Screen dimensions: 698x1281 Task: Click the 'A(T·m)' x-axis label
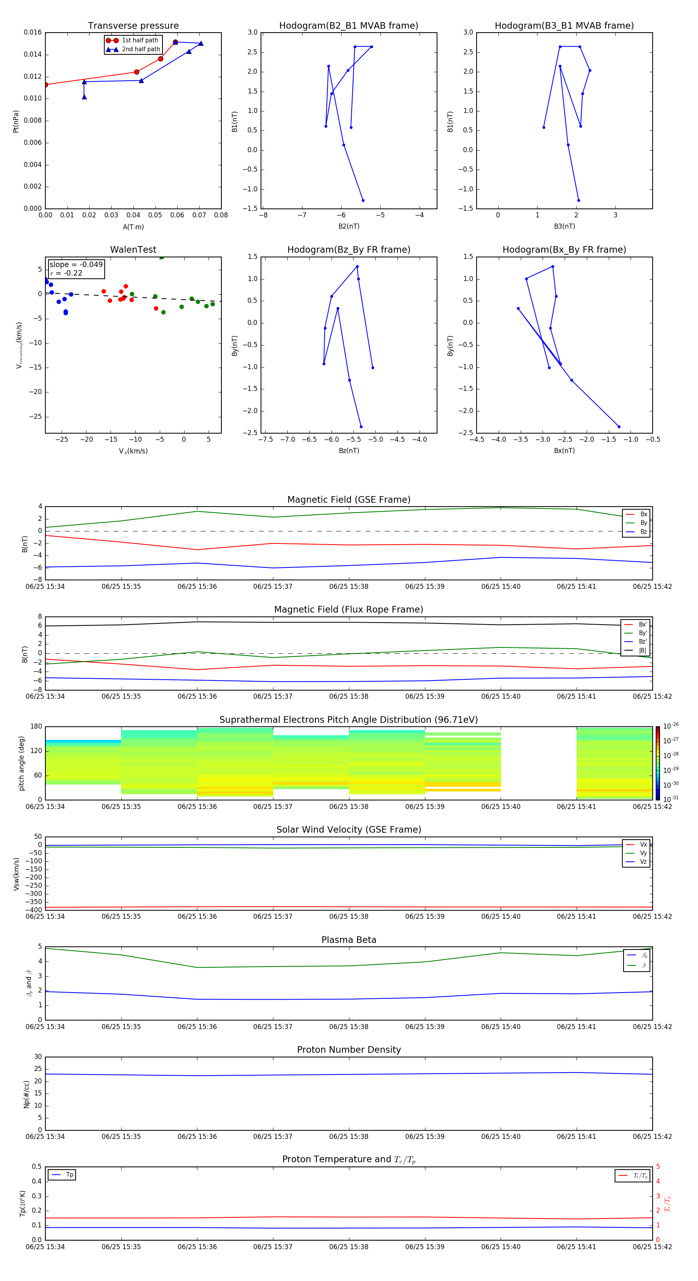133,227
